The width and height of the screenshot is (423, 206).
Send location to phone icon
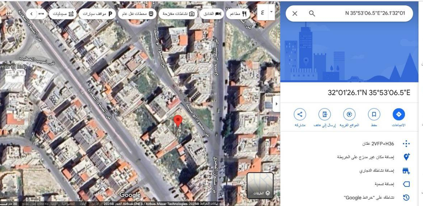point(325,115)
